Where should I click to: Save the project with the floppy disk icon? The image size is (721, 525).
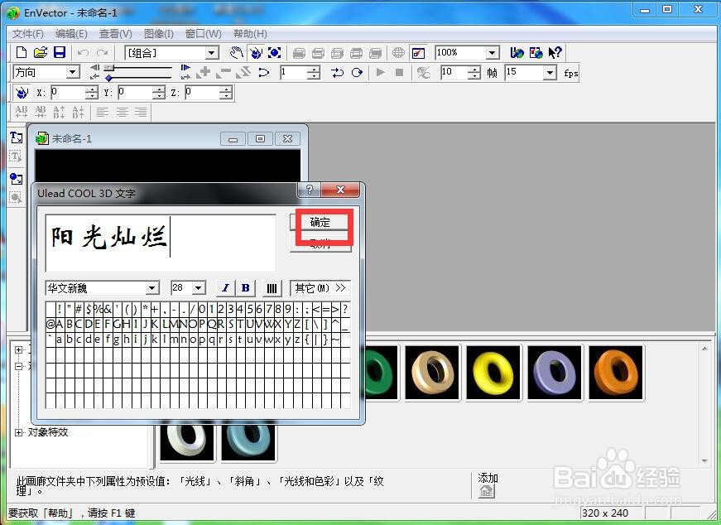(60, 52)
